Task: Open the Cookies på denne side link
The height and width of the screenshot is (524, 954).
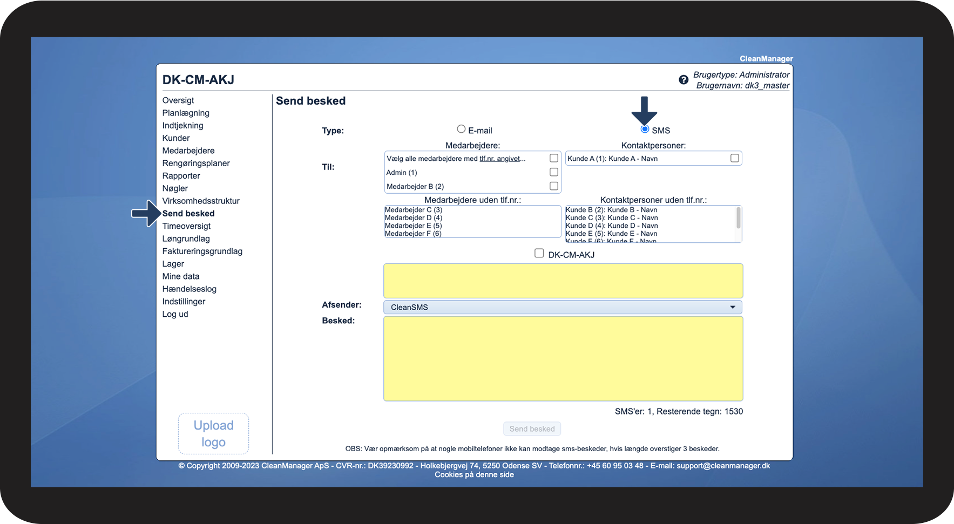Action: (474, 475)
